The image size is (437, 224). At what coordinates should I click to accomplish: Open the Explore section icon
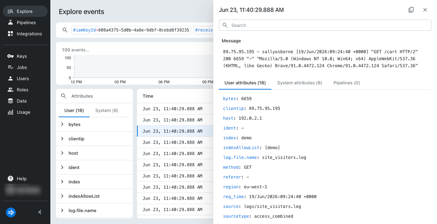coord(10,11)
